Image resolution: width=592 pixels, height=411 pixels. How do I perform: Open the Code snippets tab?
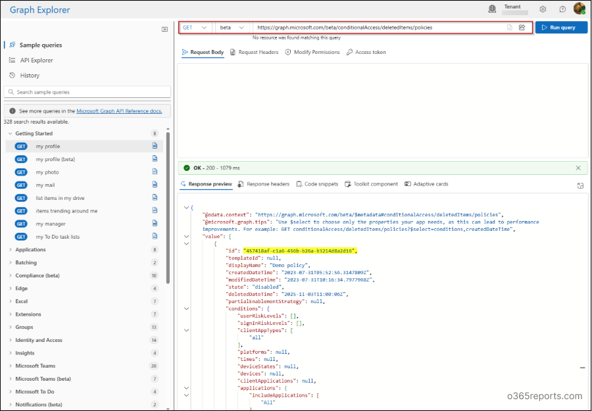317,184
